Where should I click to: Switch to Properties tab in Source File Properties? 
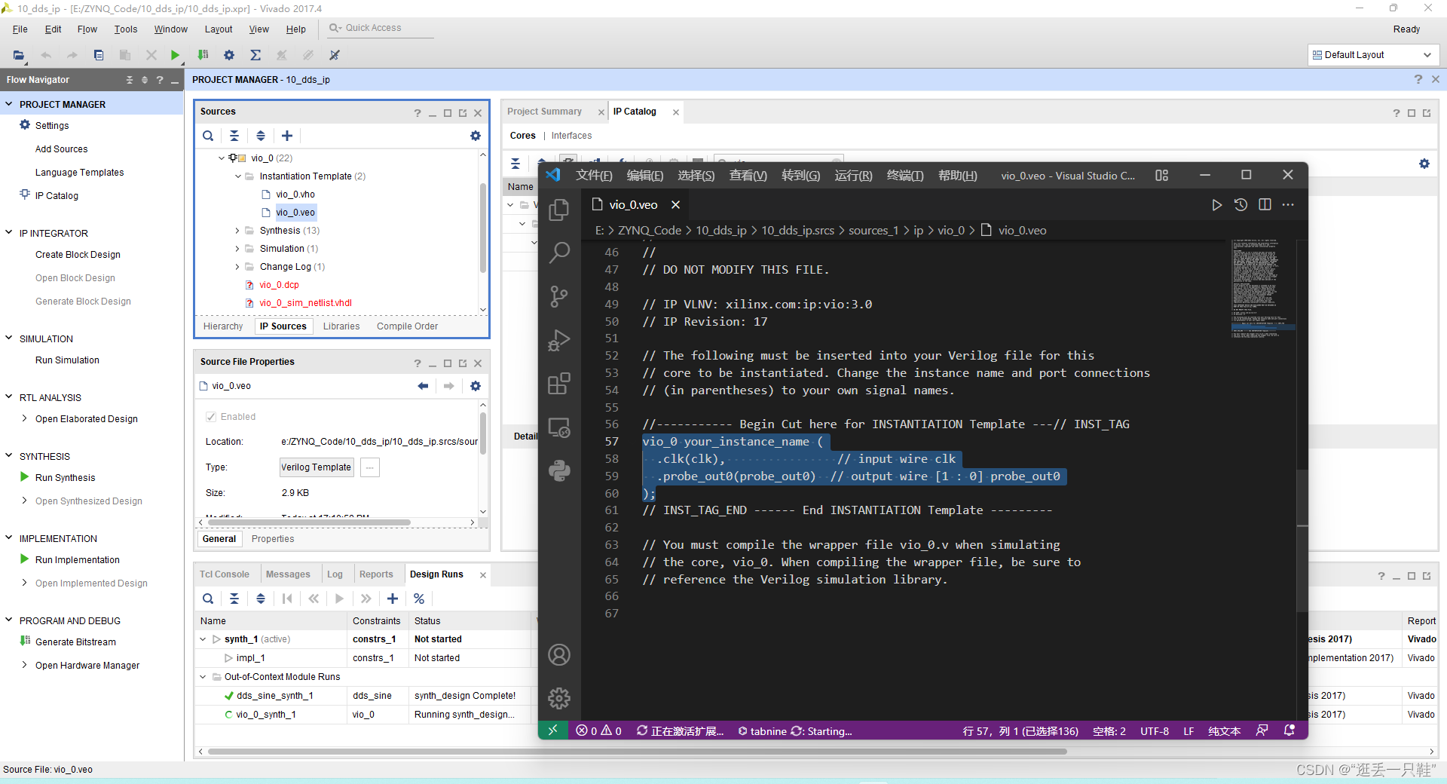273,539
